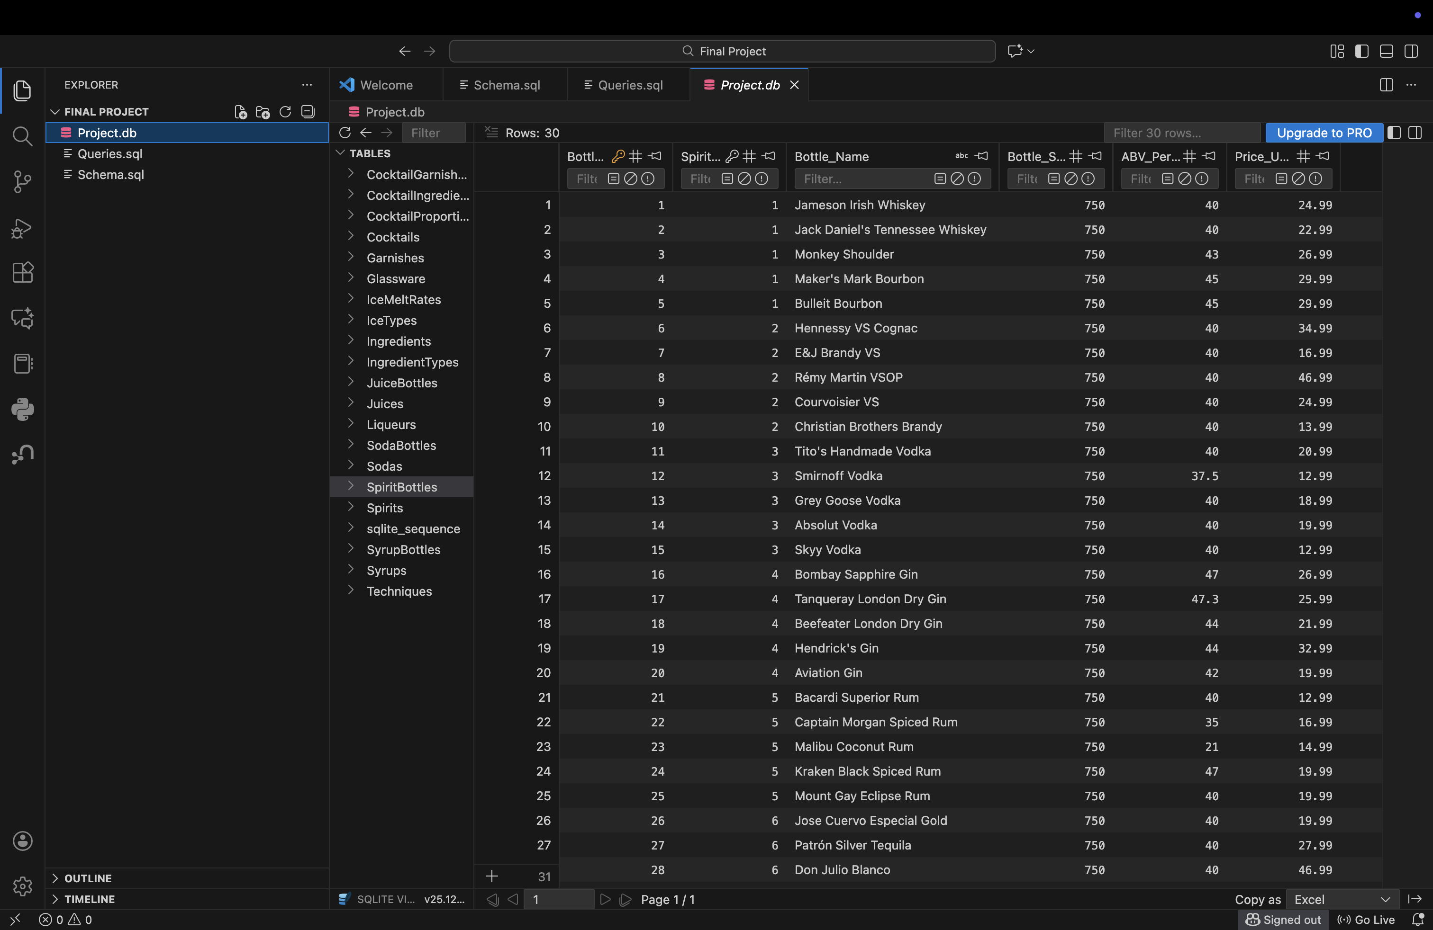
Task: Toggle the secondary side bar from title bar
Action: (1411, 51)
